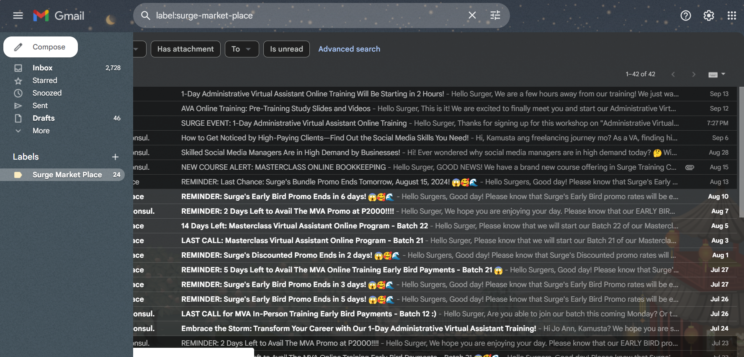744x357 pixels.
Task: Open the Aug 7 '2 Days Left to Avail The MVA Promo' email
Action: [435, 211]
